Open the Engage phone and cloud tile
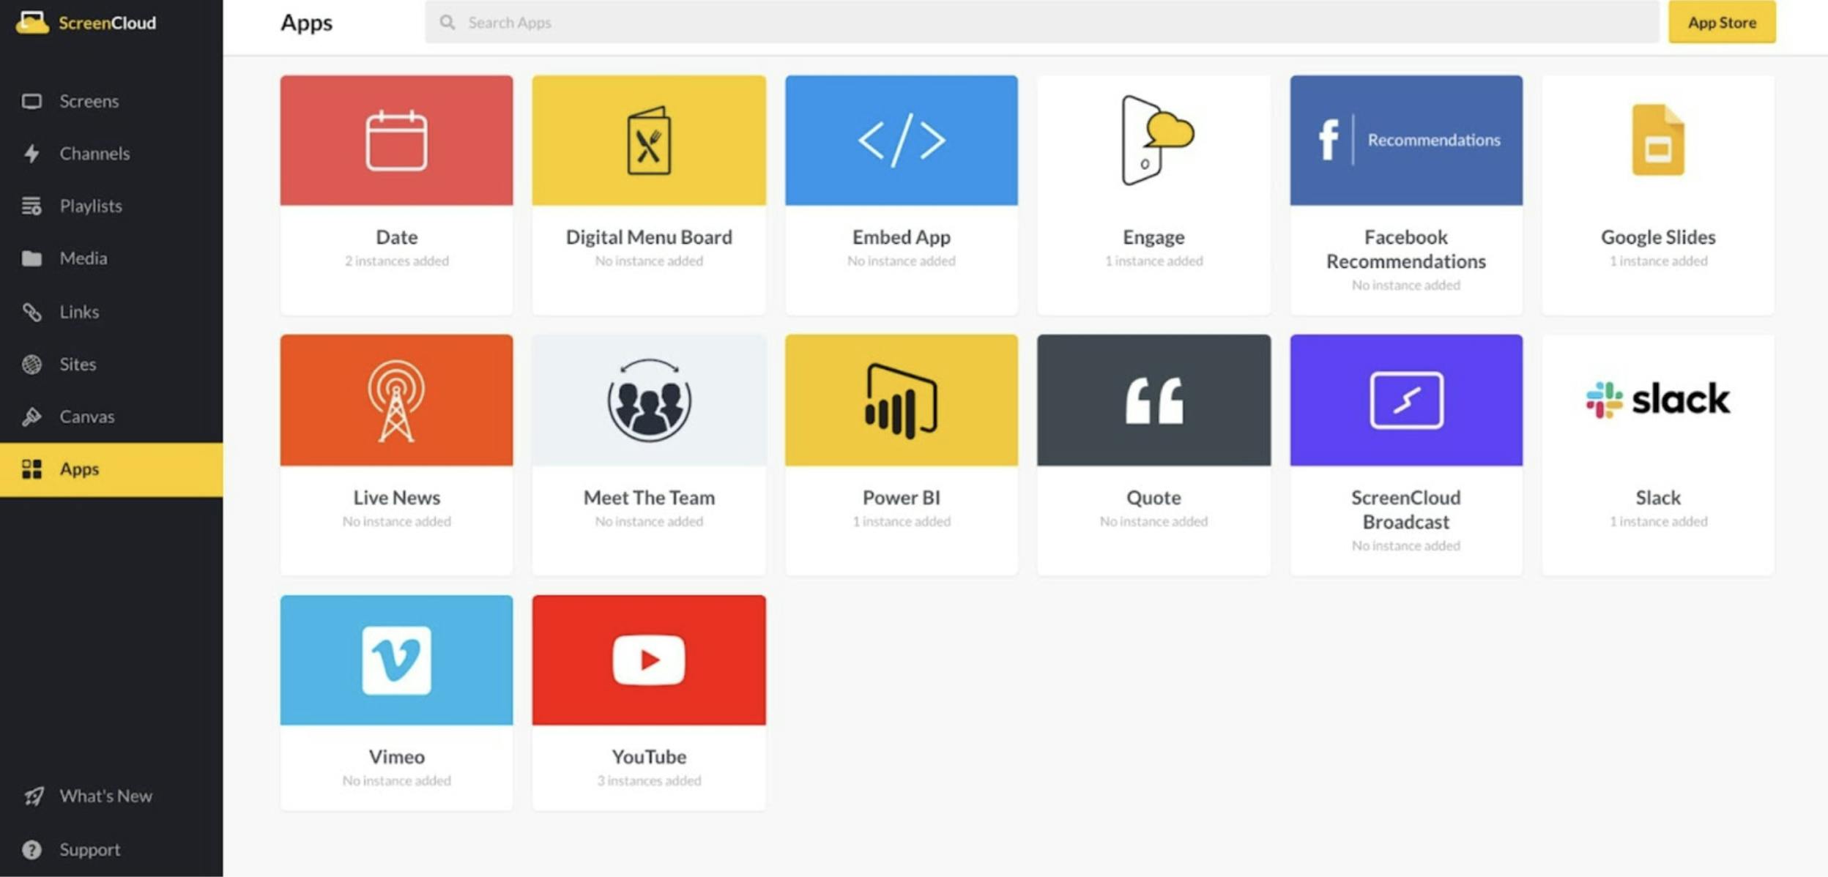 [x=1154, y=141]
